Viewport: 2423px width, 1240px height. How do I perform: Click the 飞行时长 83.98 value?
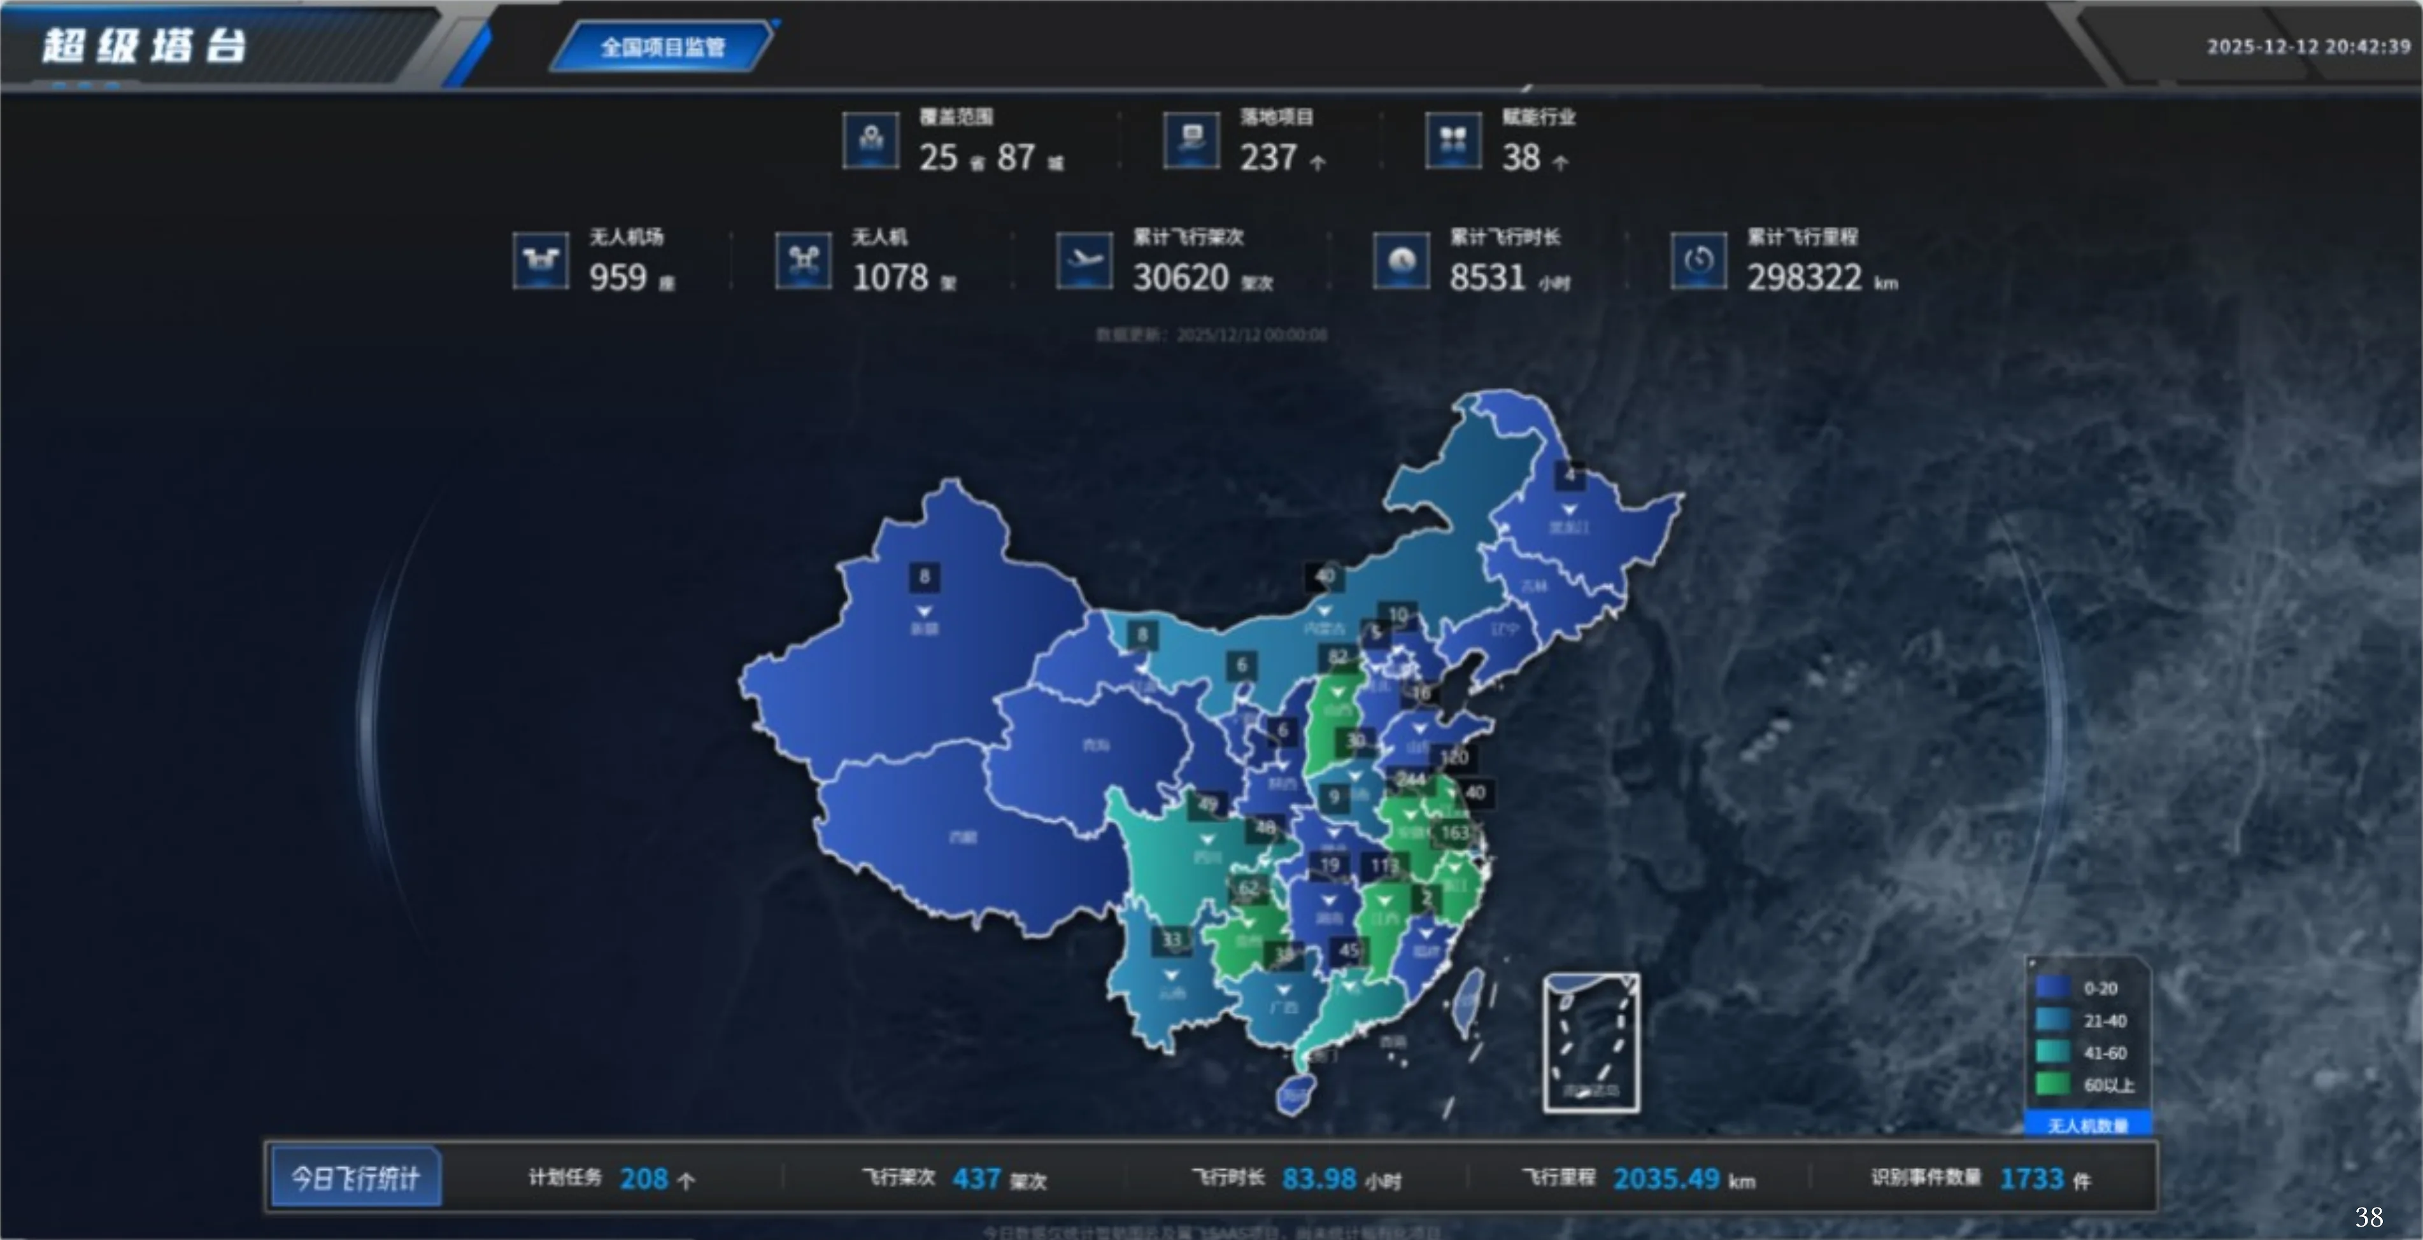click(x=1319, y=1179)
